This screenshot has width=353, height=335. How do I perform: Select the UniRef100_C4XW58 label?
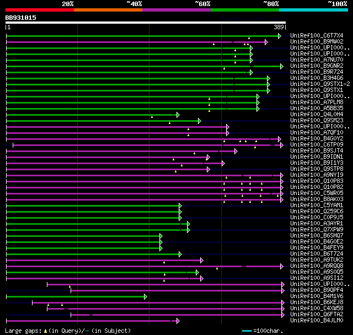pos(317,309)
